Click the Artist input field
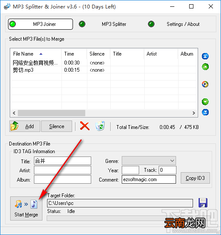Screen dimensions: 221x235 coord(62,170)
